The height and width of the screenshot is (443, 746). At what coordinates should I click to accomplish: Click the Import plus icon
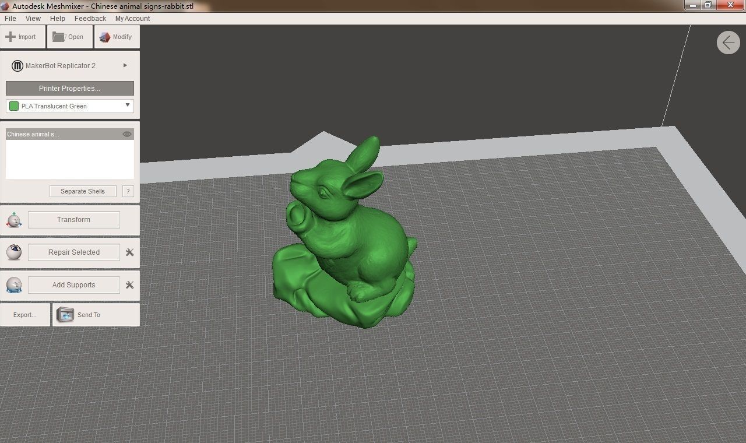pos(10,37)
